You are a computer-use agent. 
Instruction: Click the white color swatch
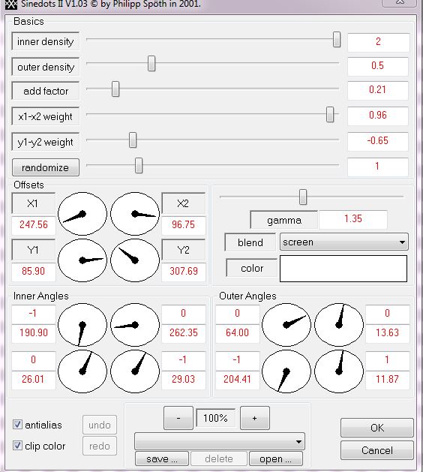343,269
